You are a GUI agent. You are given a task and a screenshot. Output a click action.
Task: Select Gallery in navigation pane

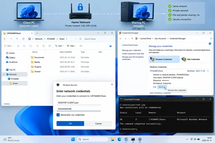tap(10, 58)
